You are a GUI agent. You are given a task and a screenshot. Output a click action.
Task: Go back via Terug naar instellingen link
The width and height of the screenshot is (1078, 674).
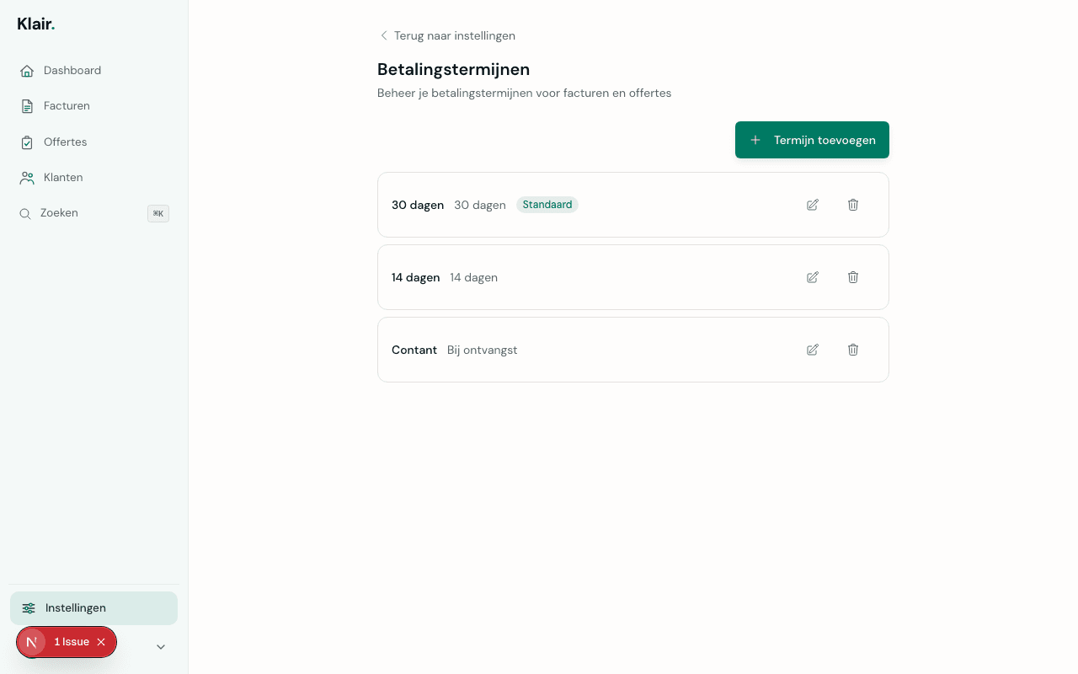(447, 35)
